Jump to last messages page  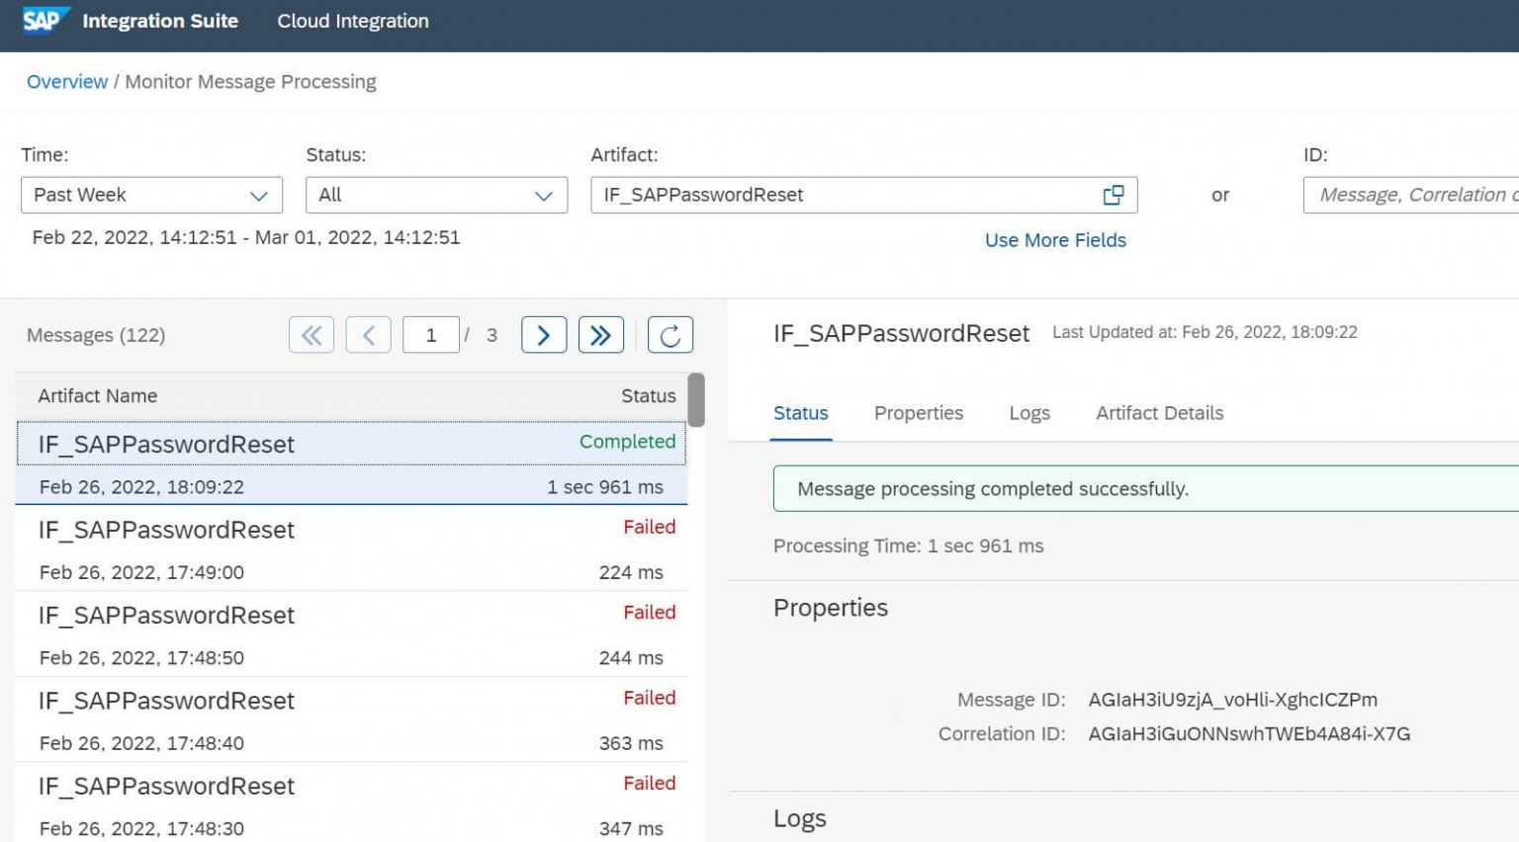tap(600, 335)
